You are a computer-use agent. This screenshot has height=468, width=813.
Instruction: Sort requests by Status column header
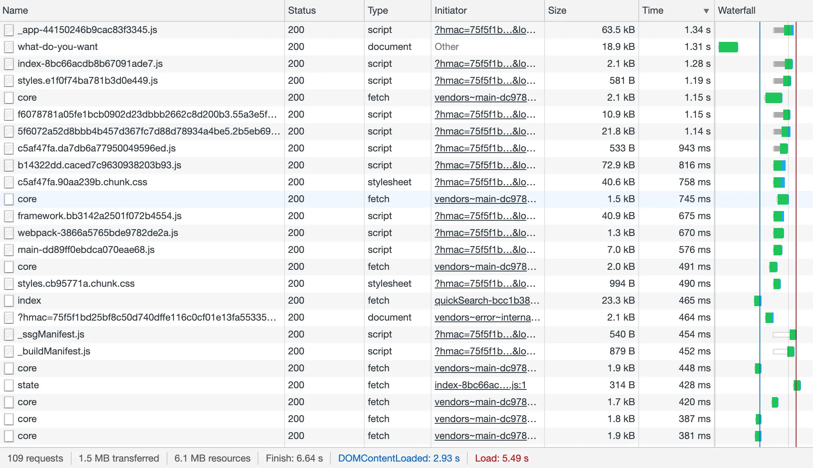pyautogui.click(x=302, y=10)
